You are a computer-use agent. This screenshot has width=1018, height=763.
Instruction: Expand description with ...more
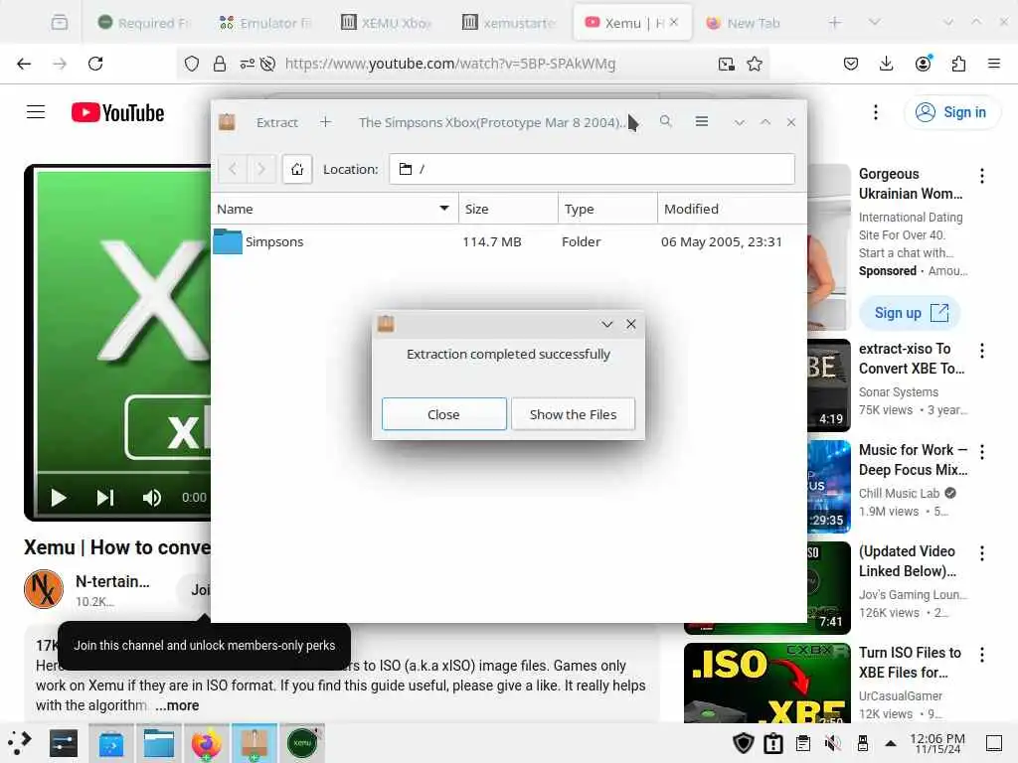point(177,705)
